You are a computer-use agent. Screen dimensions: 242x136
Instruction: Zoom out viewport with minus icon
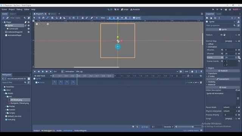pos(37,24)
